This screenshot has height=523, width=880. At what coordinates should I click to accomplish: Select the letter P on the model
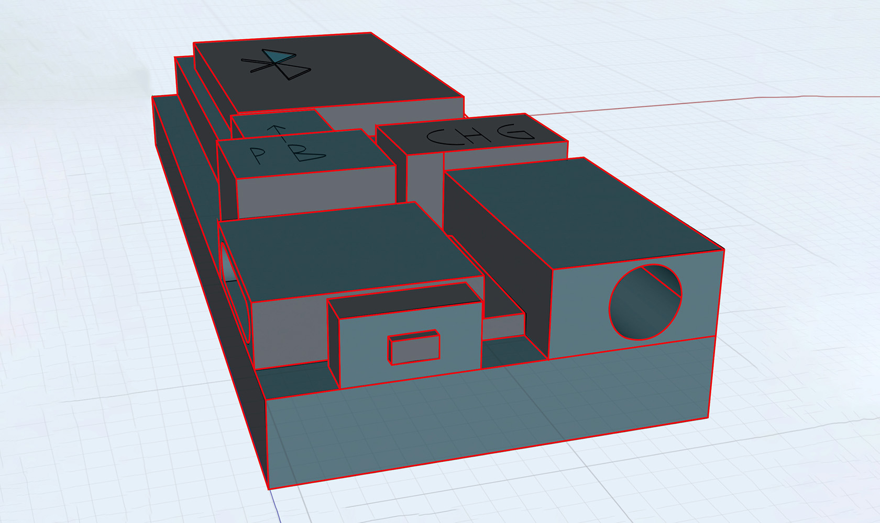pyautogui.click(x=257, y=155)
